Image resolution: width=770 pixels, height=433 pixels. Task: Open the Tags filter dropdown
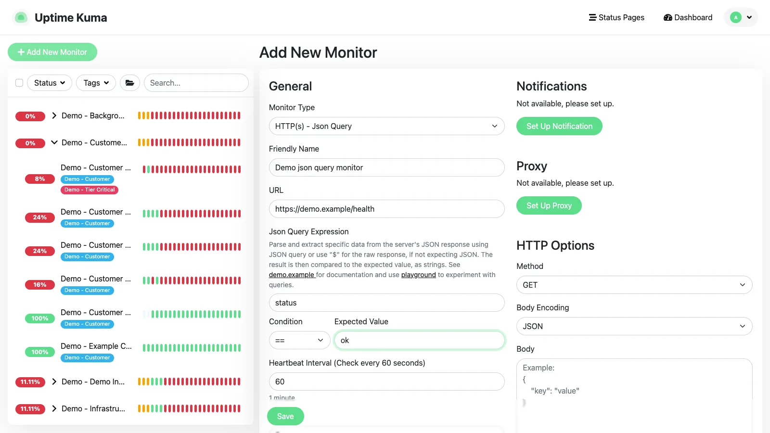pos(96,83)
